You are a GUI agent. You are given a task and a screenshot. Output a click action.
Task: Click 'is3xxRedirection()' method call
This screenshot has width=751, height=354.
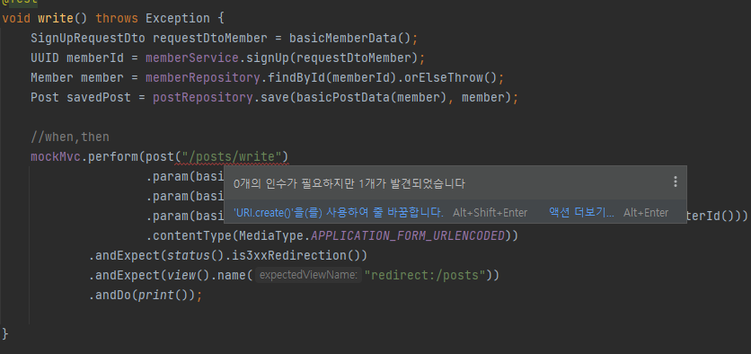tap(296, 255)
